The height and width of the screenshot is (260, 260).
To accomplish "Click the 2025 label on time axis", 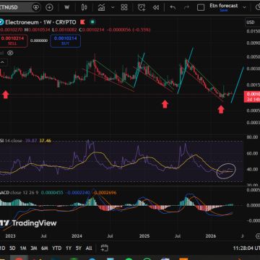I will [x=144, y=236].
